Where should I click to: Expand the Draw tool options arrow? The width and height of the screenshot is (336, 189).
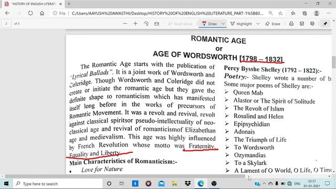click(x=223, y=24)
